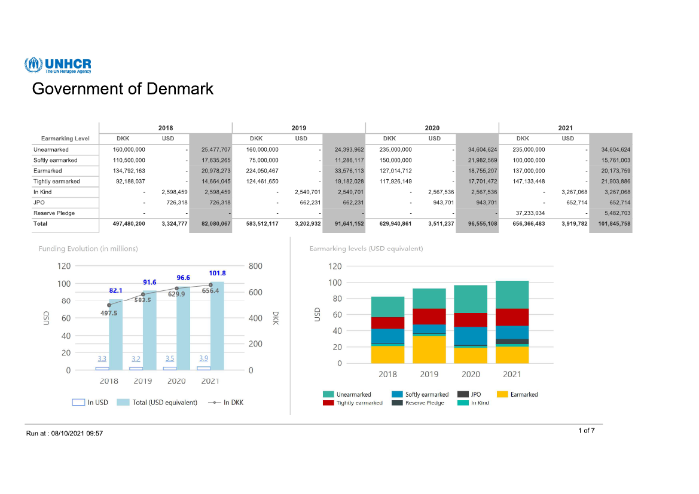Click the DKK total 629,940,861
Screen dimensions: 699x494
click(395, 223)
